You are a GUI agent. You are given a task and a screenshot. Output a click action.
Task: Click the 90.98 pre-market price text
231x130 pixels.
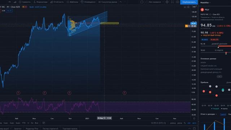tap(204, 32)
